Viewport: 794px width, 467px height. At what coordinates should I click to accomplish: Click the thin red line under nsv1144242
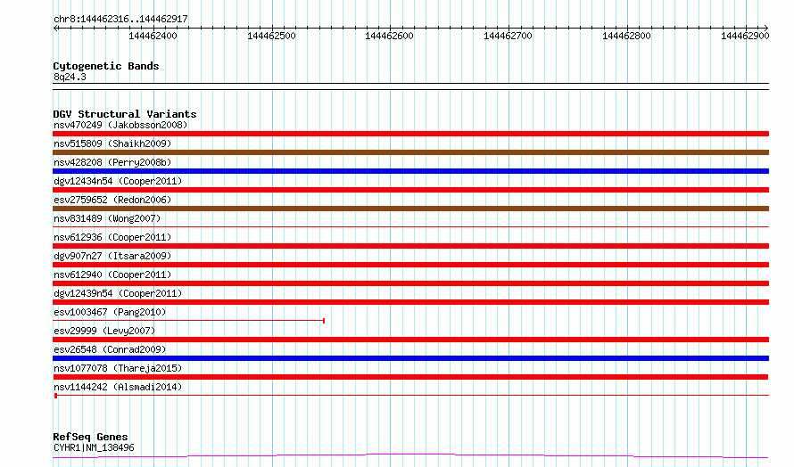click(410, 395)
